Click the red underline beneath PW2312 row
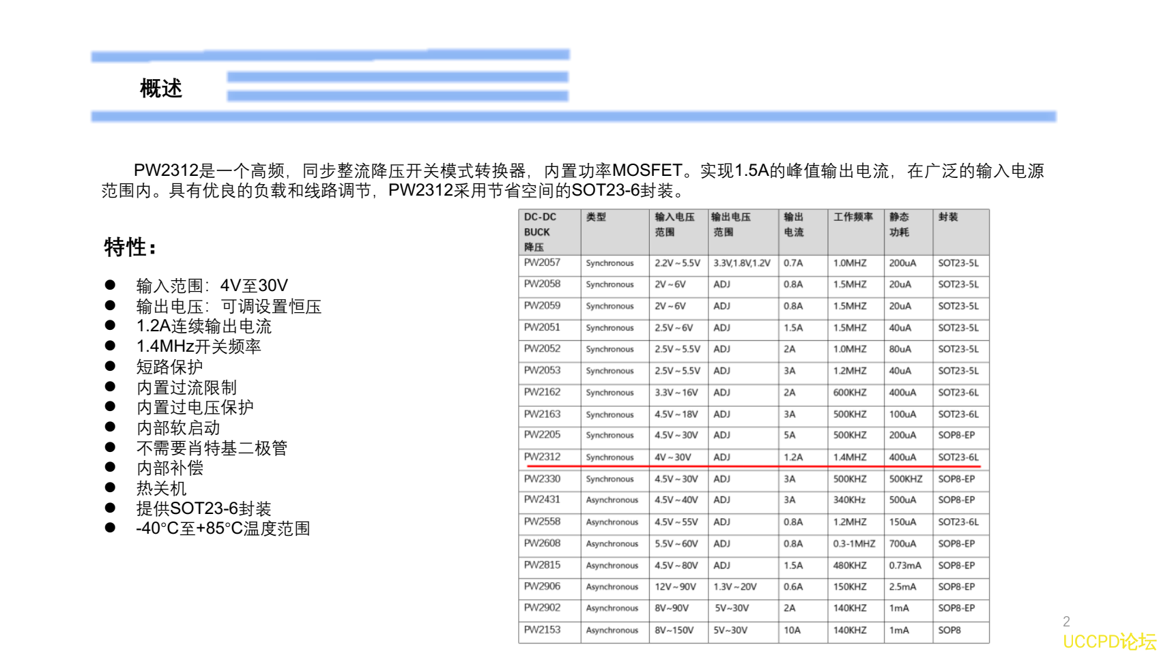The width and height of the screenshot is (1159, 651). 751,466
